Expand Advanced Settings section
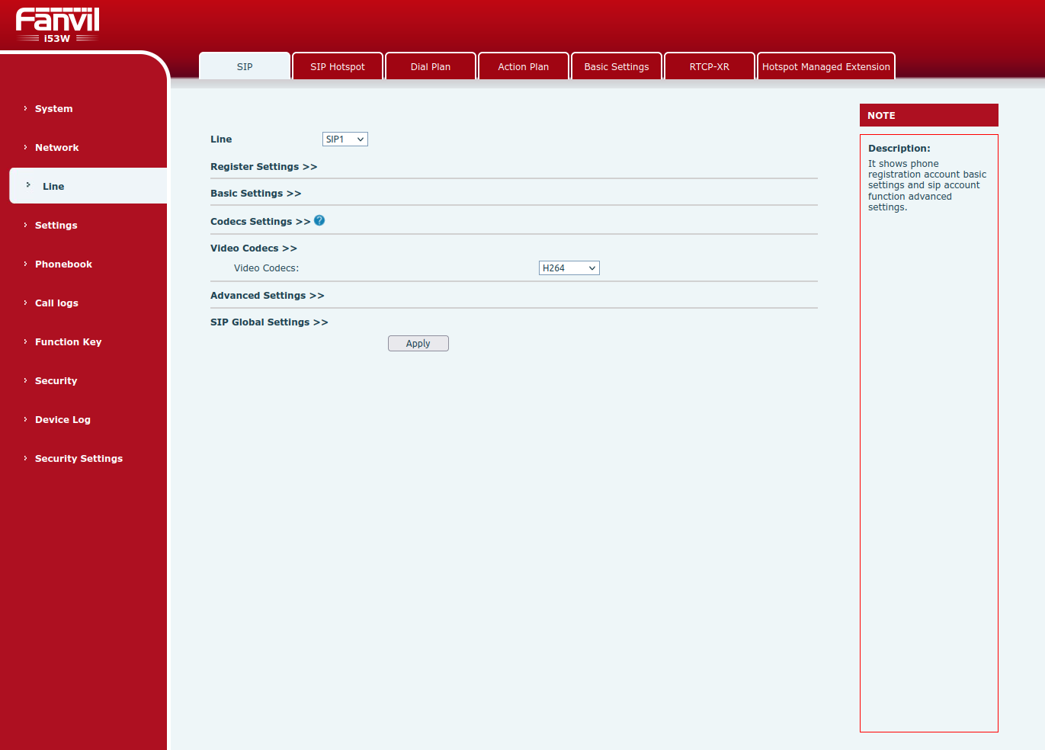This screenshot has width=1045, height=750. pos(268,296)
